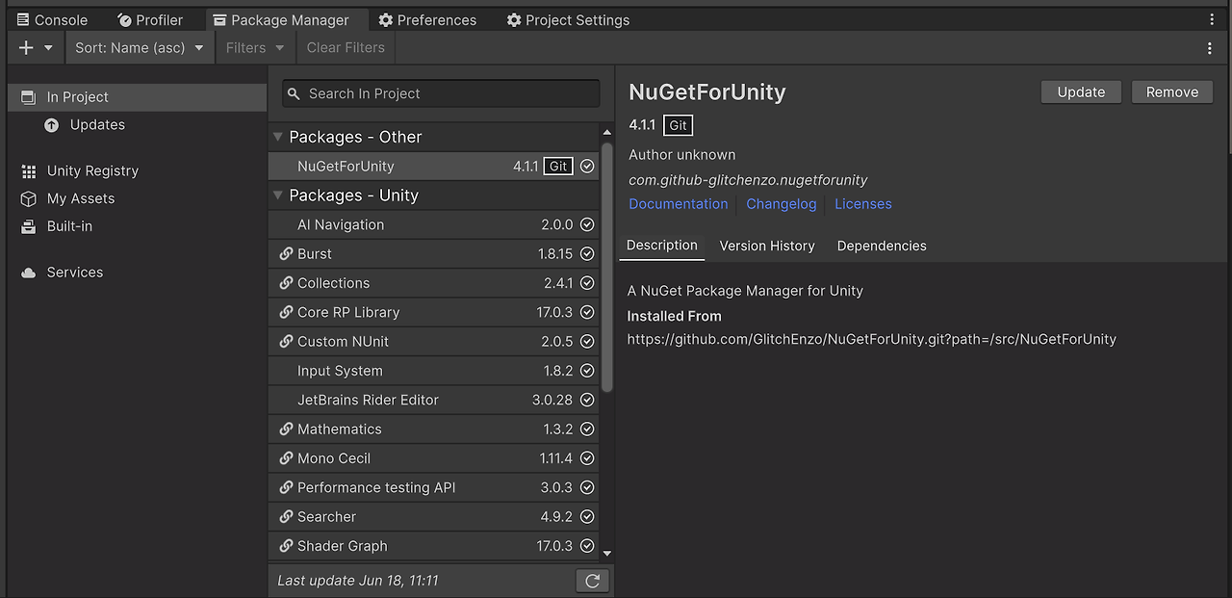Open the Changelog link
1232x598 pixels.
(781, 204)
